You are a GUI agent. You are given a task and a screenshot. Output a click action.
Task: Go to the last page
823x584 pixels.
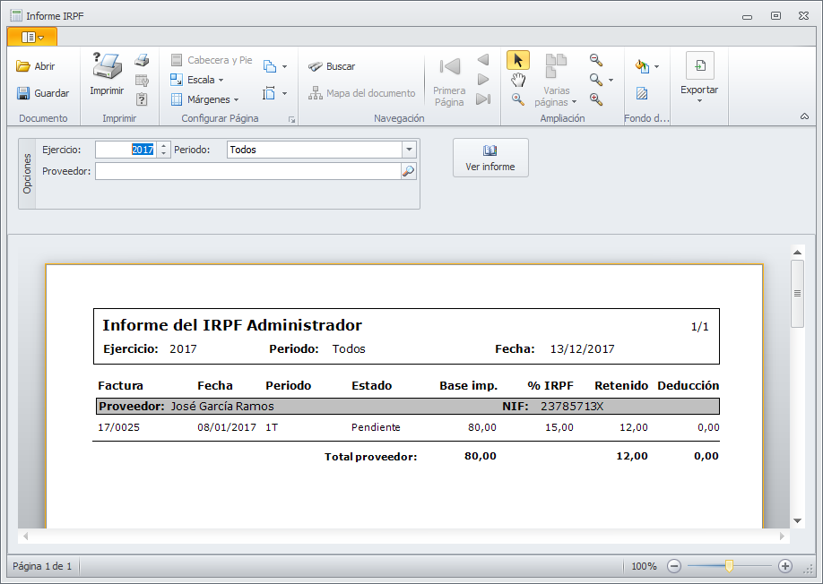click(483, 99)
